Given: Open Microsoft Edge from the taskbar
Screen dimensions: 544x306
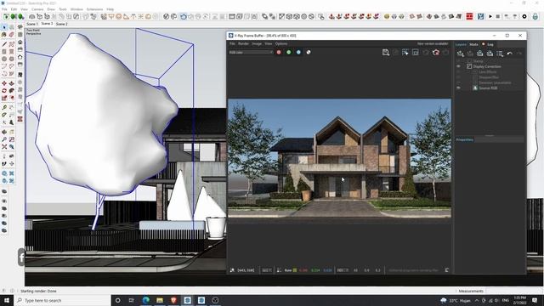Looking at the screenshot, I should click(145, 300).
